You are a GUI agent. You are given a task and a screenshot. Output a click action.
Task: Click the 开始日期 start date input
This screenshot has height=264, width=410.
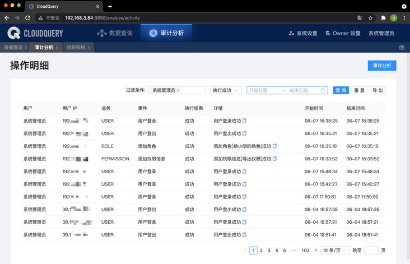tap(263, 90)
